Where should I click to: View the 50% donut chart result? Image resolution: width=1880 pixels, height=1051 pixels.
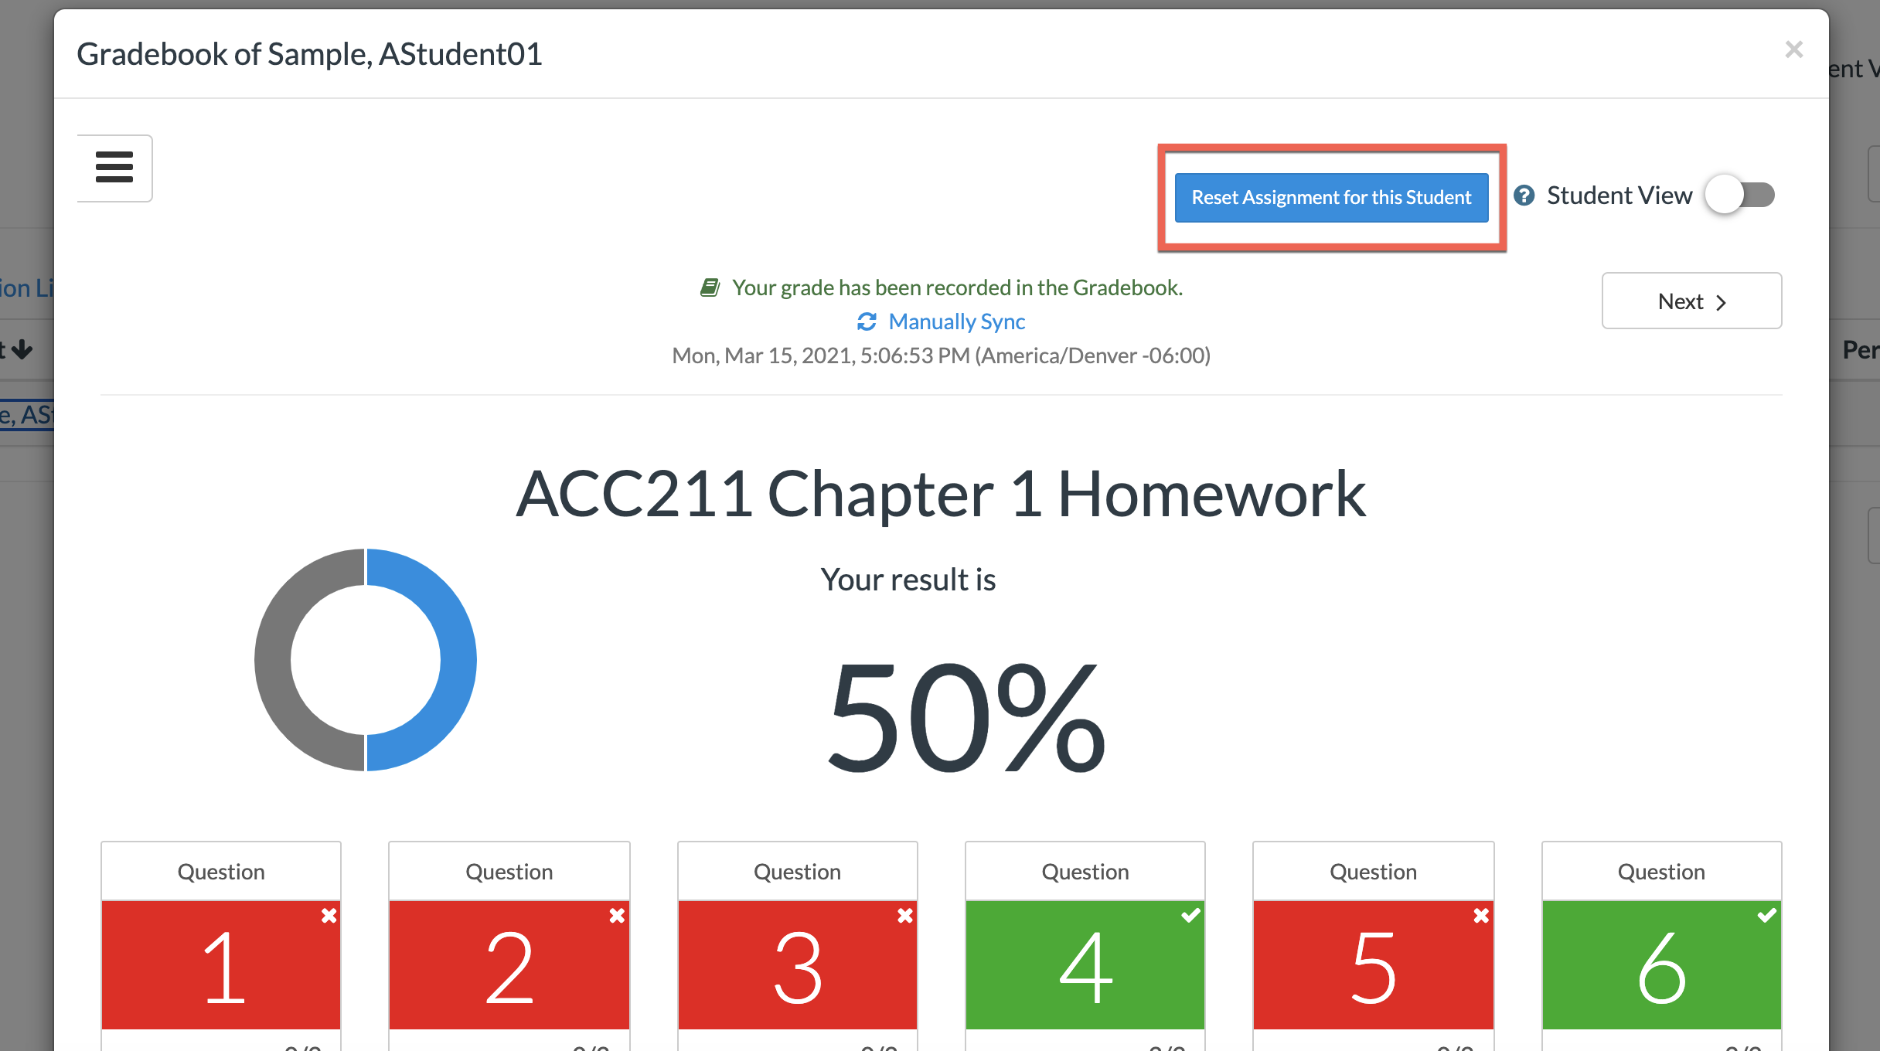366,658
